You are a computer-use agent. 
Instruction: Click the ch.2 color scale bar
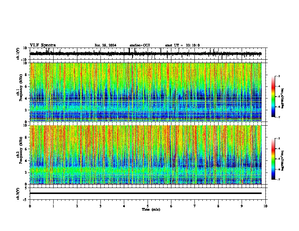click(x=273, y=159)
